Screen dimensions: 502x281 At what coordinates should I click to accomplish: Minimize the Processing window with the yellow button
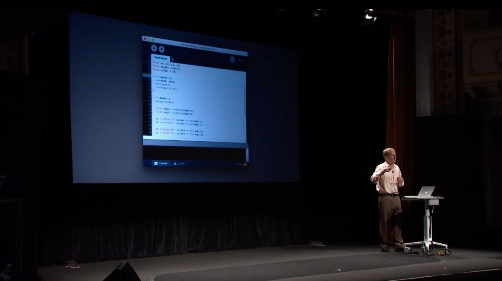[149, 39]
